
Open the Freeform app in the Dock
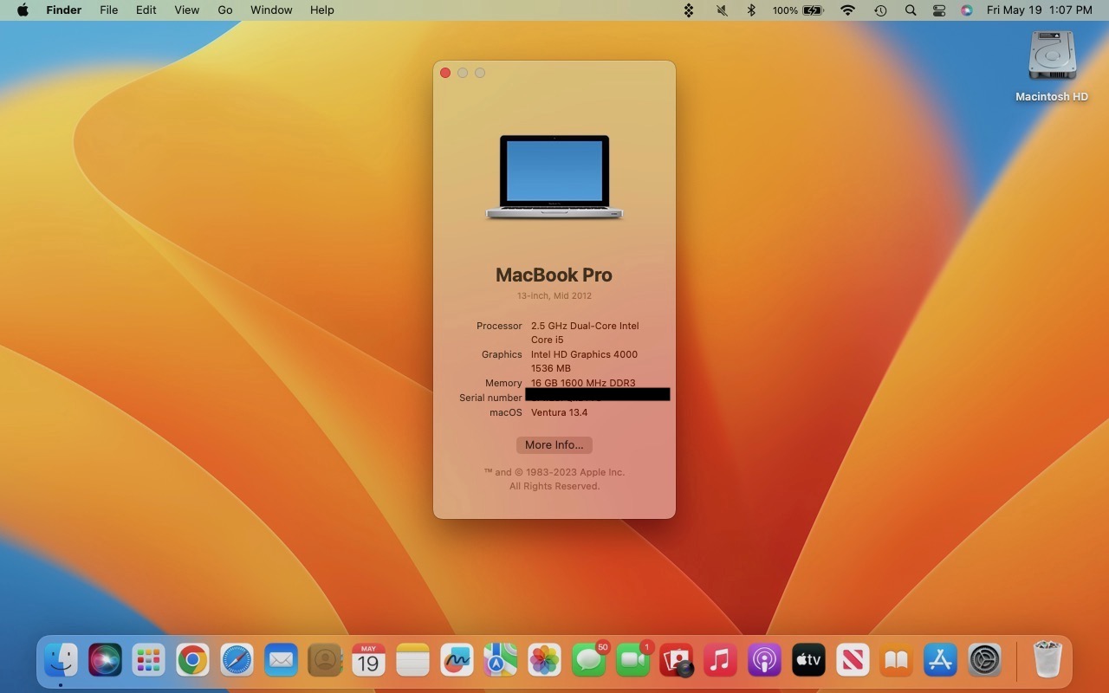click(457, 661)
